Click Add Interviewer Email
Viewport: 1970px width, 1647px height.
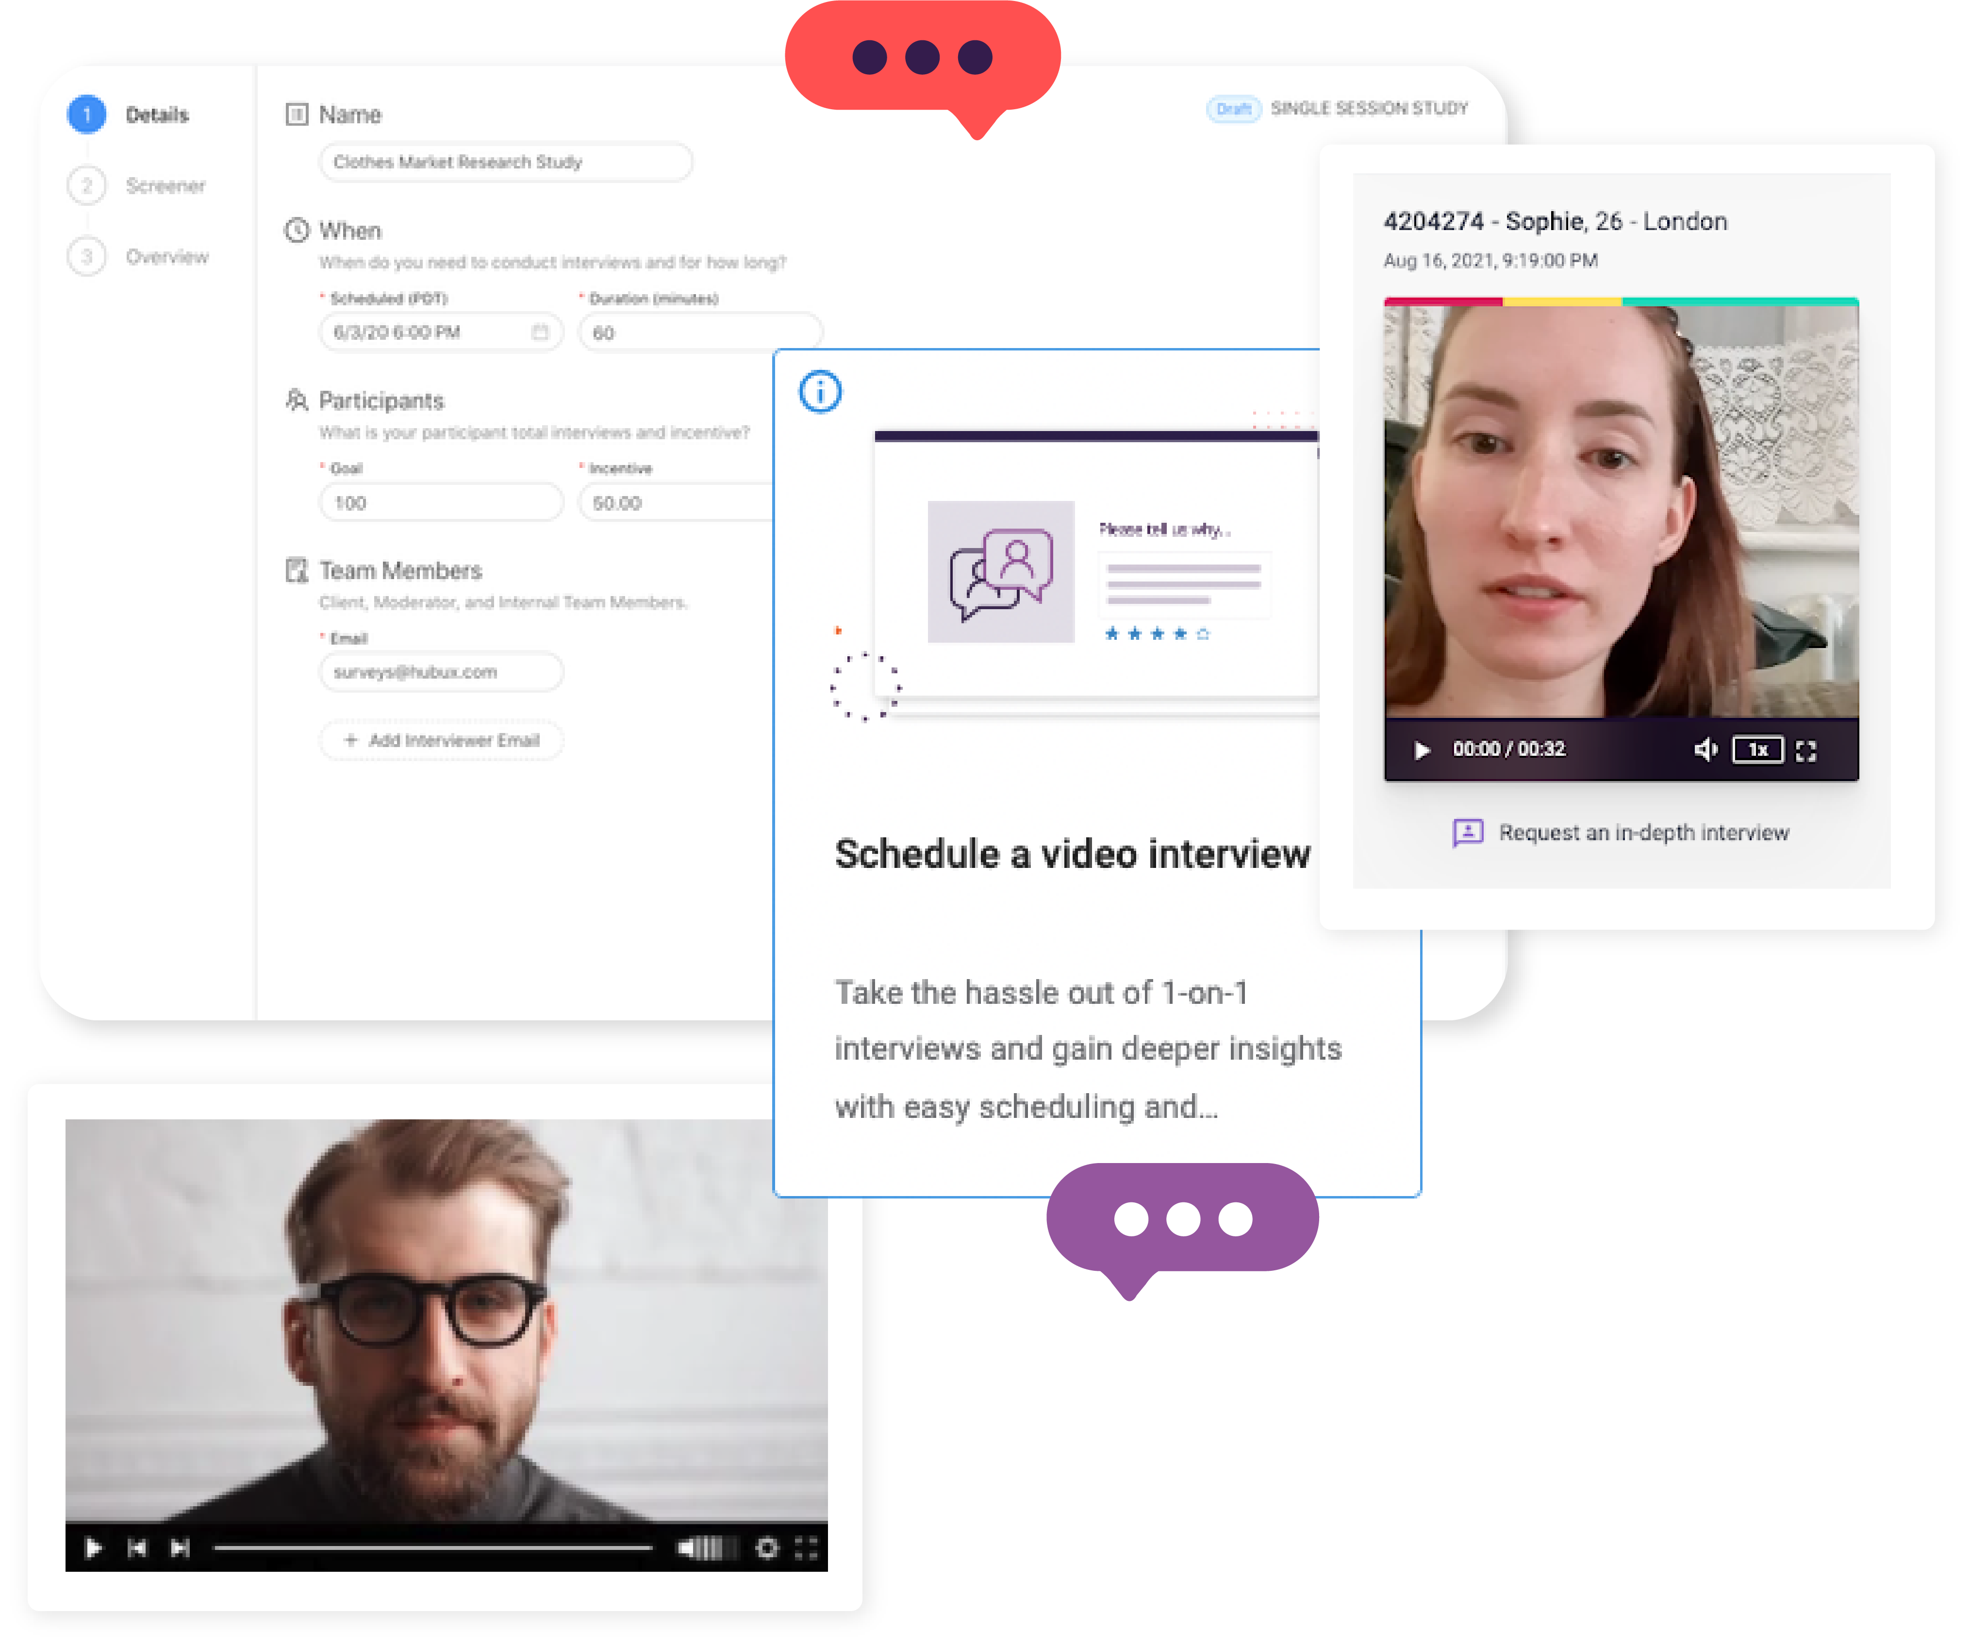[441, 740]
